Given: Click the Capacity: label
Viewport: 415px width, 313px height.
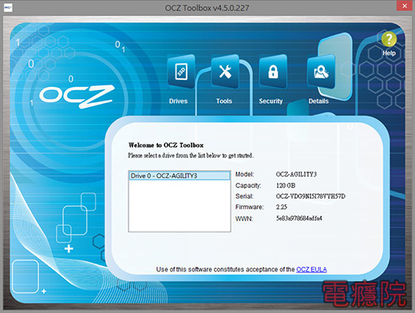Looking at the screenshot, I should (x=248, y=185).
